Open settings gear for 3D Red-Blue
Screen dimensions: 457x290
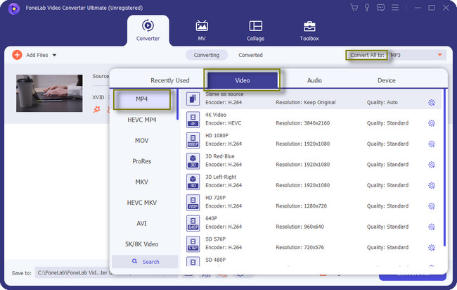[x=432, y=165]
